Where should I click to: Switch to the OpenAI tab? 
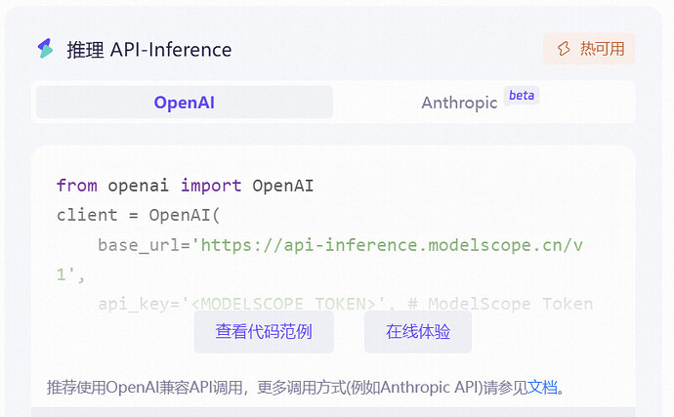click(x=185, y=103)
